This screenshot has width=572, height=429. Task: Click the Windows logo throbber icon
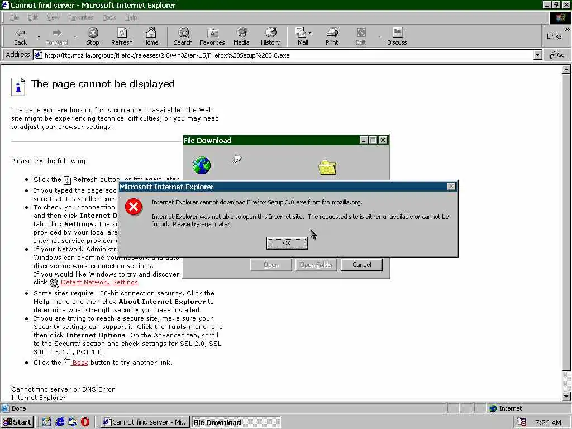click(560, 17)
